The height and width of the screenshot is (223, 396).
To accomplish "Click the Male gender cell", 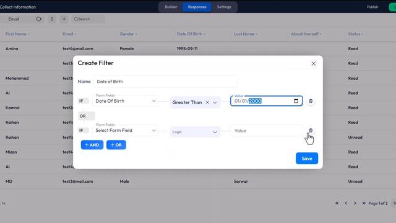I will tap(124, 181).
